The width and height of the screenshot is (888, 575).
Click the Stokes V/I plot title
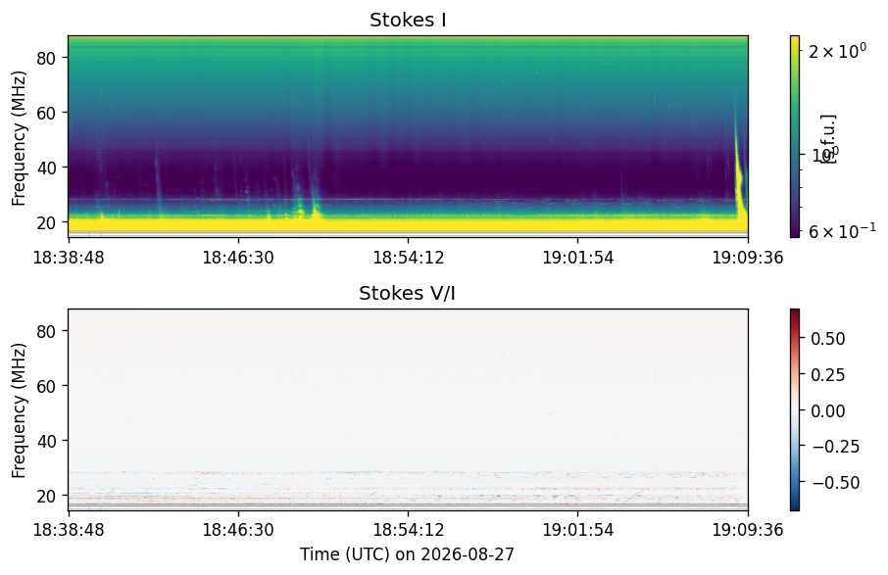[407, 293]
